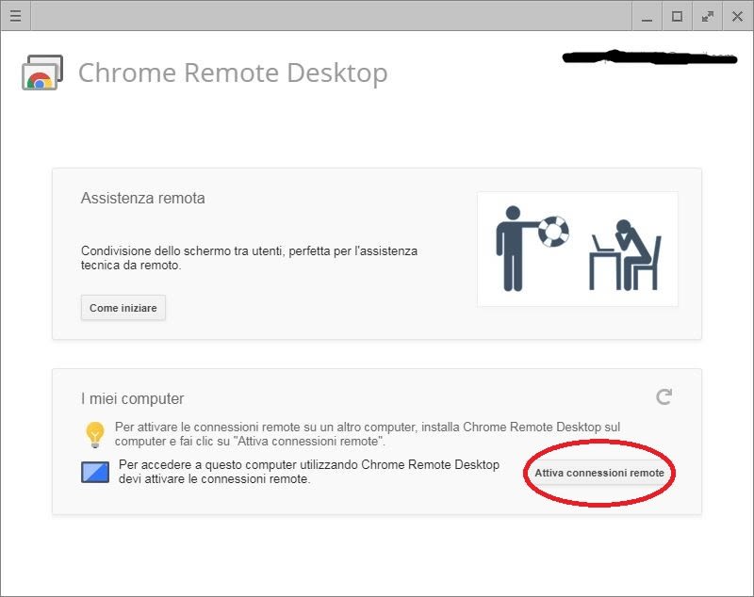Select the I miei computer heading

132,398
